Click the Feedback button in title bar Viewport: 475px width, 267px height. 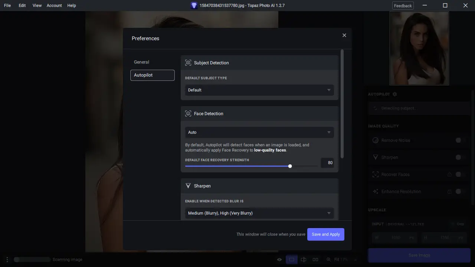(403, 6)
